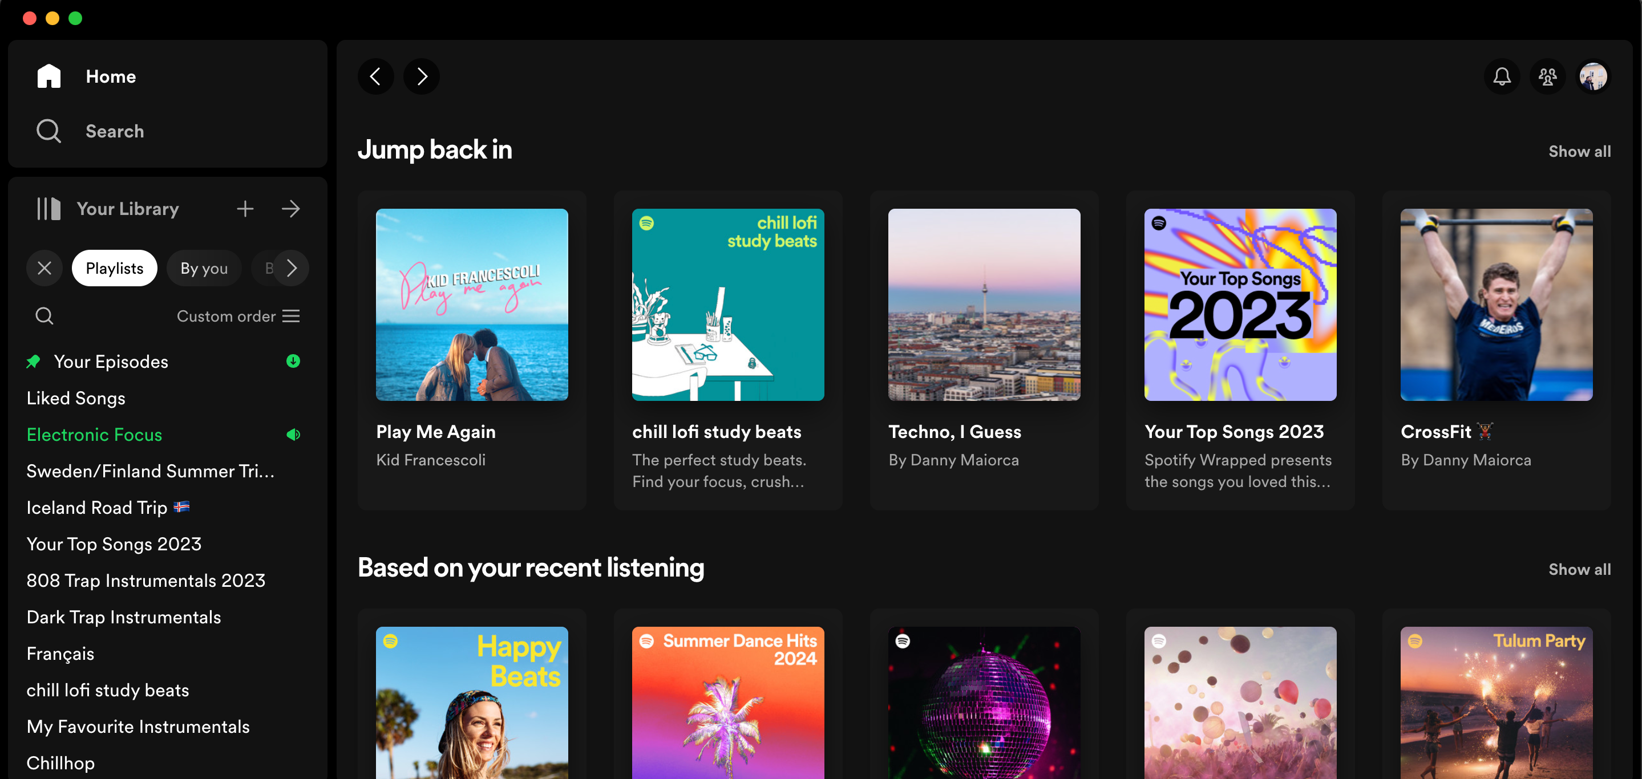Go to the Home menu item
Viewport: 1642px width, 779px height.
110,76
